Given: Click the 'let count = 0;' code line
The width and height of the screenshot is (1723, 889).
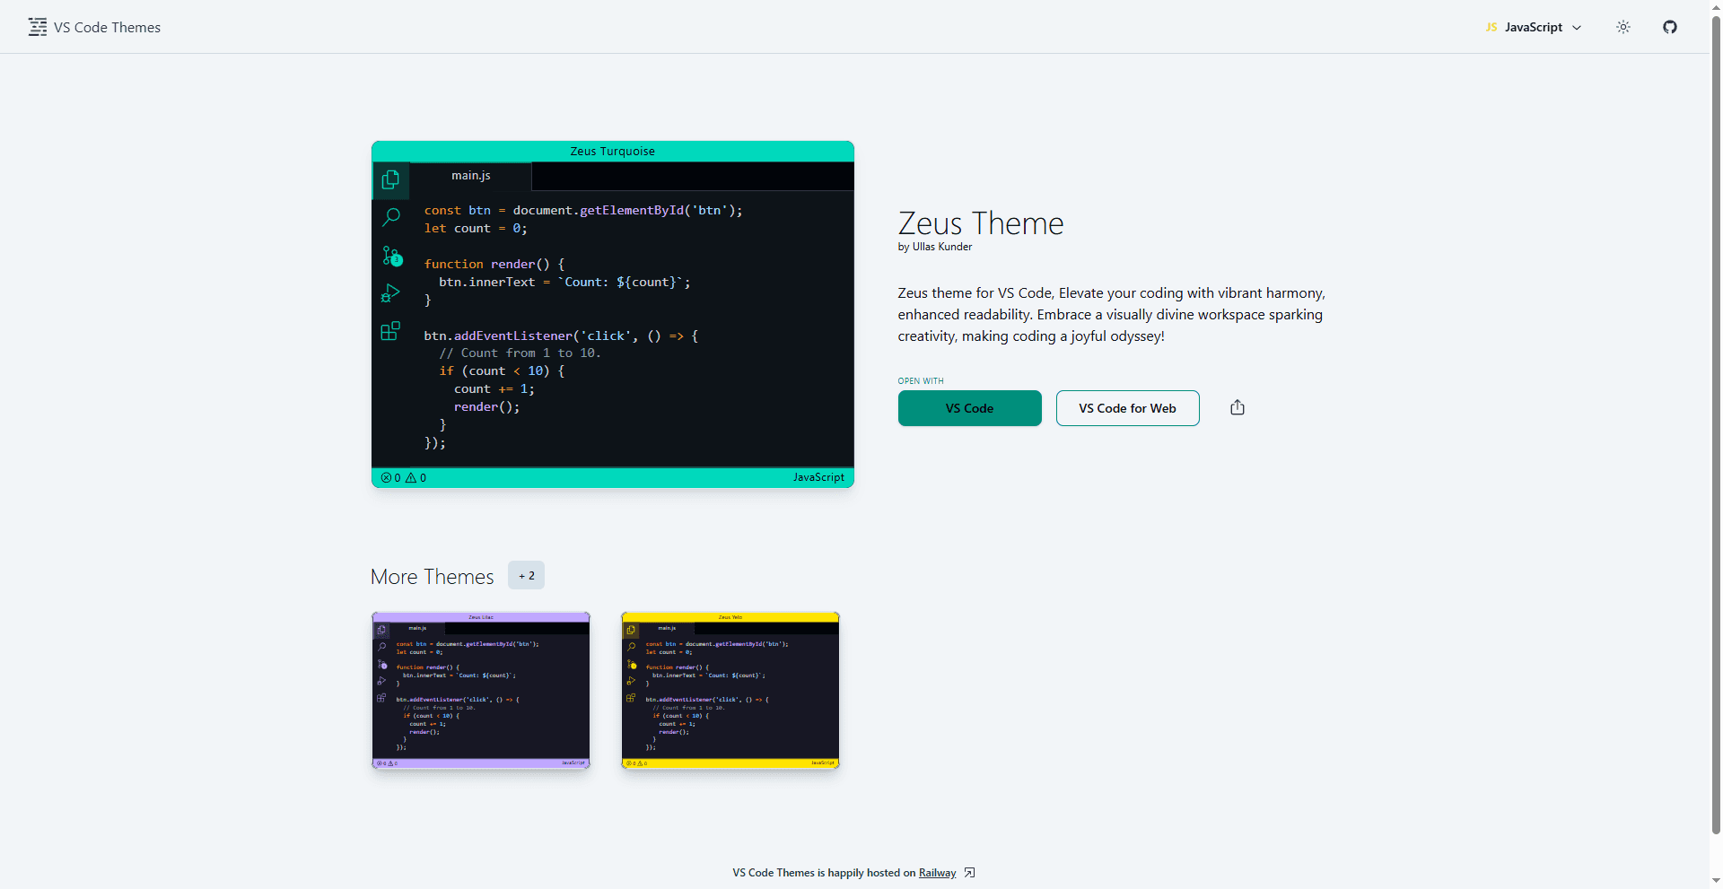Looking at the screenshot, I should point(476,229).
